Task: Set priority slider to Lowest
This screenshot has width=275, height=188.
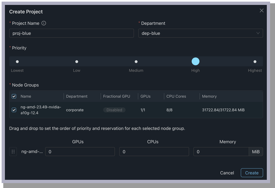Action: (17, 62)
